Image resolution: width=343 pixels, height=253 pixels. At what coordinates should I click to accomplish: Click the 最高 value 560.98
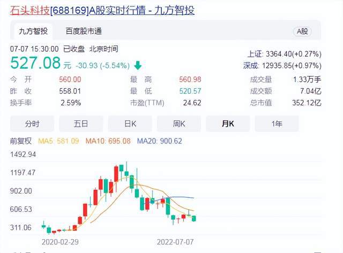[190, 80]
